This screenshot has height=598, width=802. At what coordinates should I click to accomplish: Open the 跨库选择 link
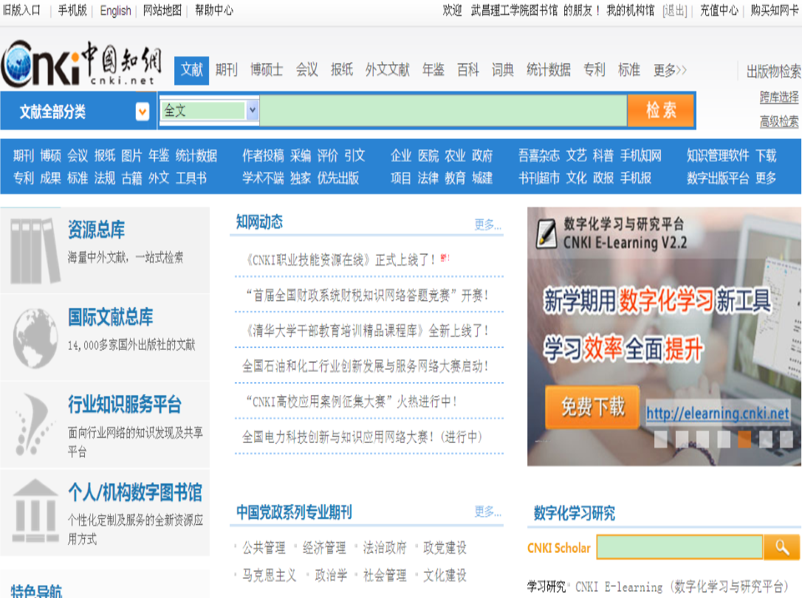(x=779, y=97)
